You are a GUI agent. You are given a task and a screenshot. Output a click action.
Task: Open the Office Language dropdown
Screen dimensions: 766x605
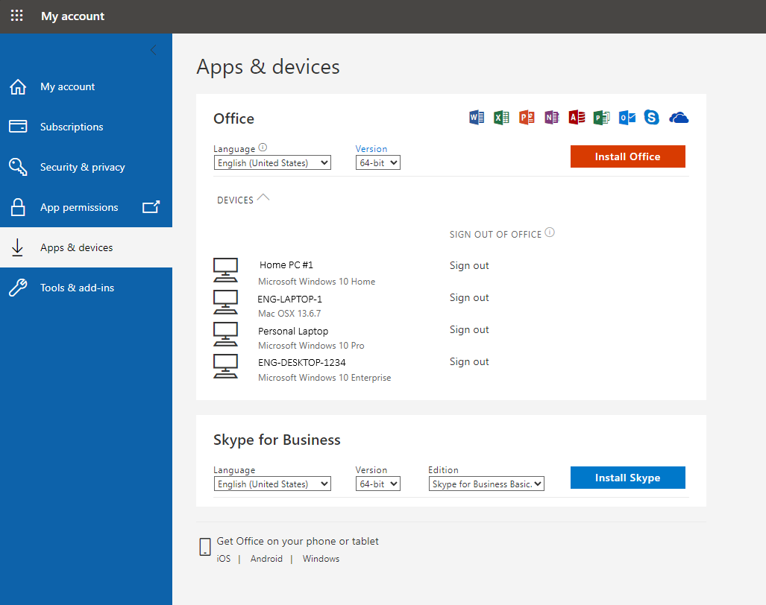tap(272, 162)
